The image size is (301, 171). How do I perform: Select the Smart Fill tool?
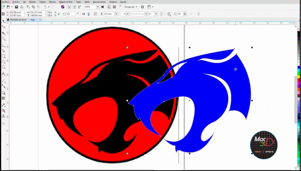point(3,116)
